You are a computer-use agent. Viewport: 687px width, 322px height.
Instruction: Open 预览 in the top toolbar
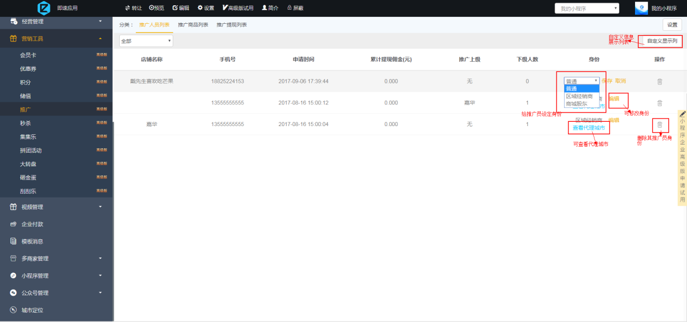156,8
